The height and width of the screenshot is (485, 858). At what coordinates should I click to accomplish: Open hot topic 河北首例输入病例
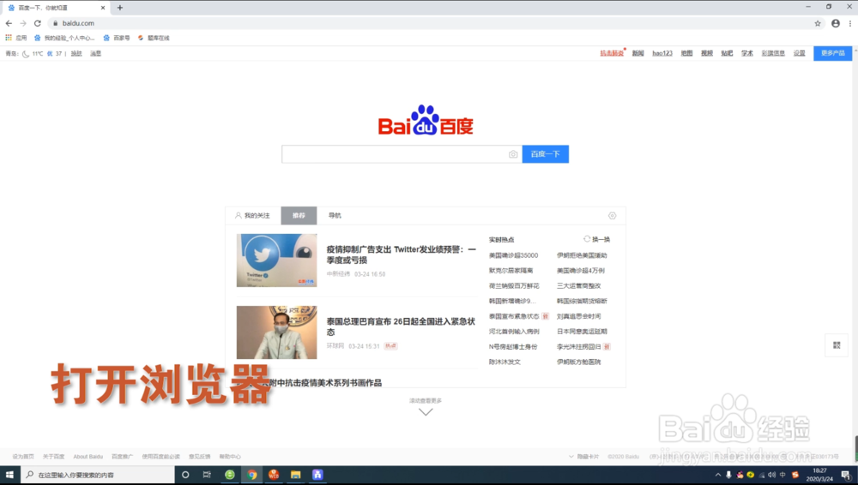click(x=514, y=332)
